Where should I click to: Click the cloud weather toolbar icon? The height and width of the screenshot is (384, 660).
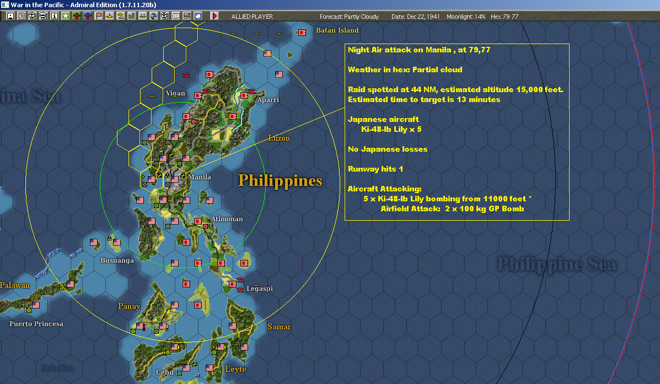coord(197,16)
